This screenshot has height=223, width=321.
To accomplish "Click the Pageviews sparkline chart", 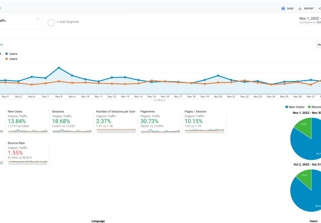I will (x=160, y=131).
